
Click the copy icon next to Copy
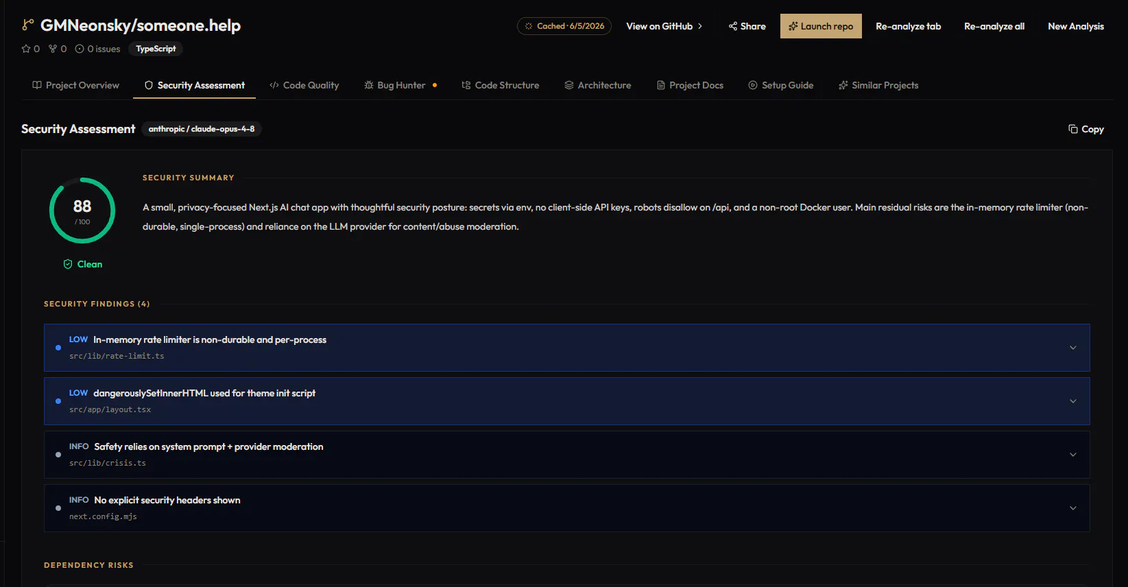click(1072, 129)
